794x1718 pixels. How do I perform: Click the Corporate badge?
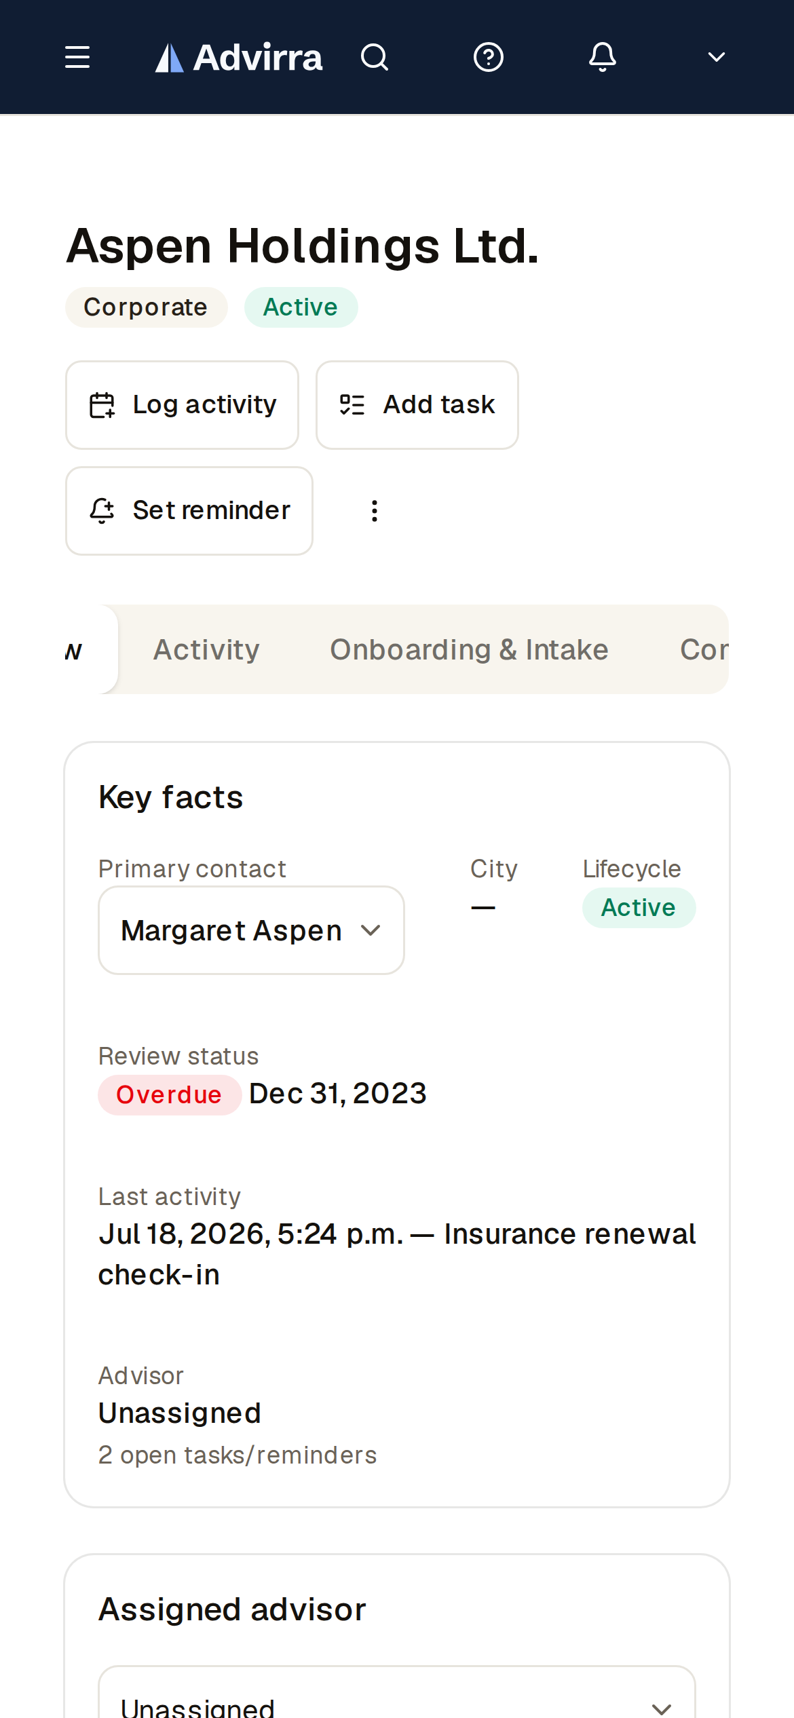click(146, 307)
